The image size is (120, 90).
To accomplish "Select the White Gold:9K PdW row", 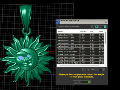I will (x=80, y=52).
